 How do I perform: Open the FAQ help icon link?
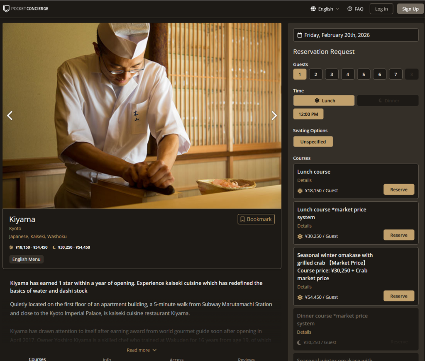(350, 9)
